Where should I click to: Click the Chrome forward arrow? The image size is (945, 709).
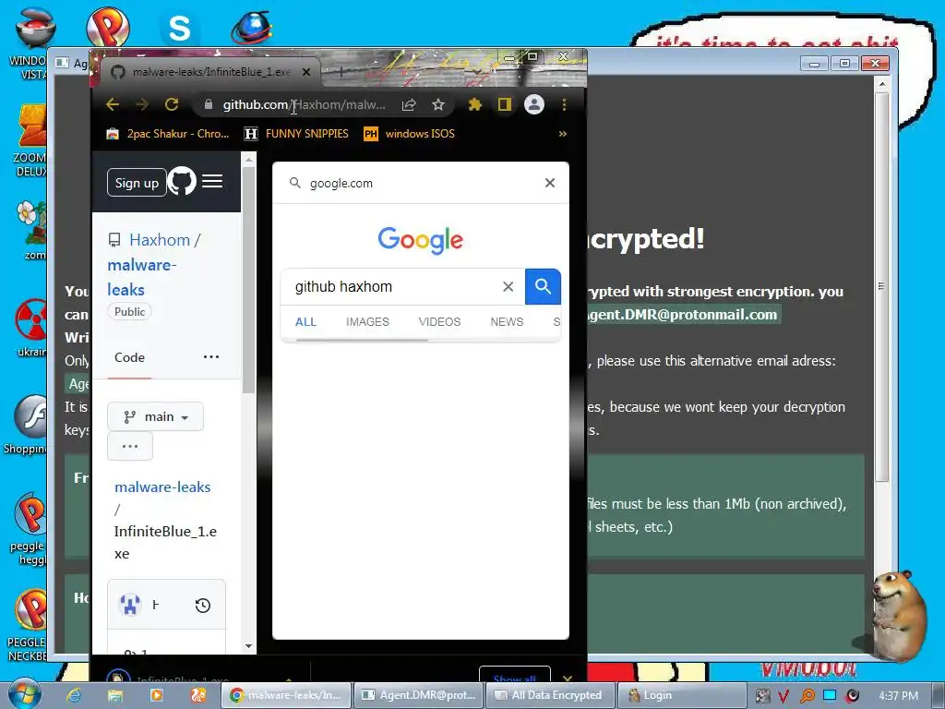142,104
